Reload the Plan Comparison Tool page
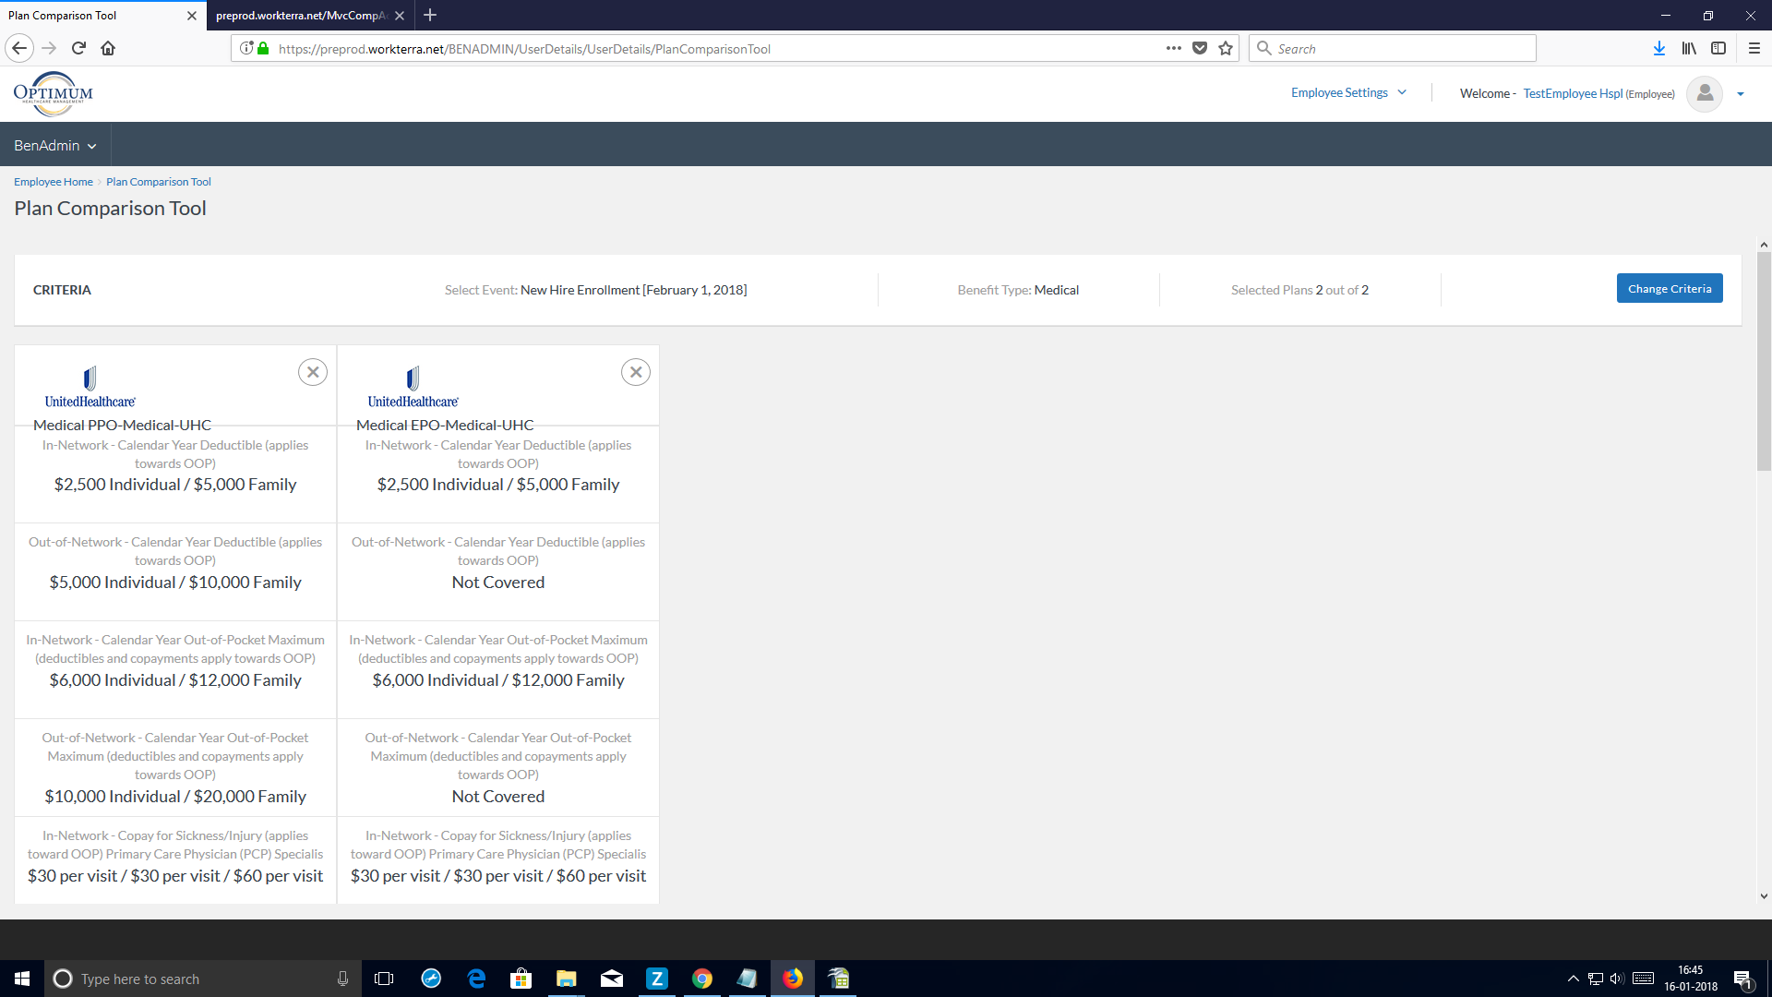 pos(78,48)
